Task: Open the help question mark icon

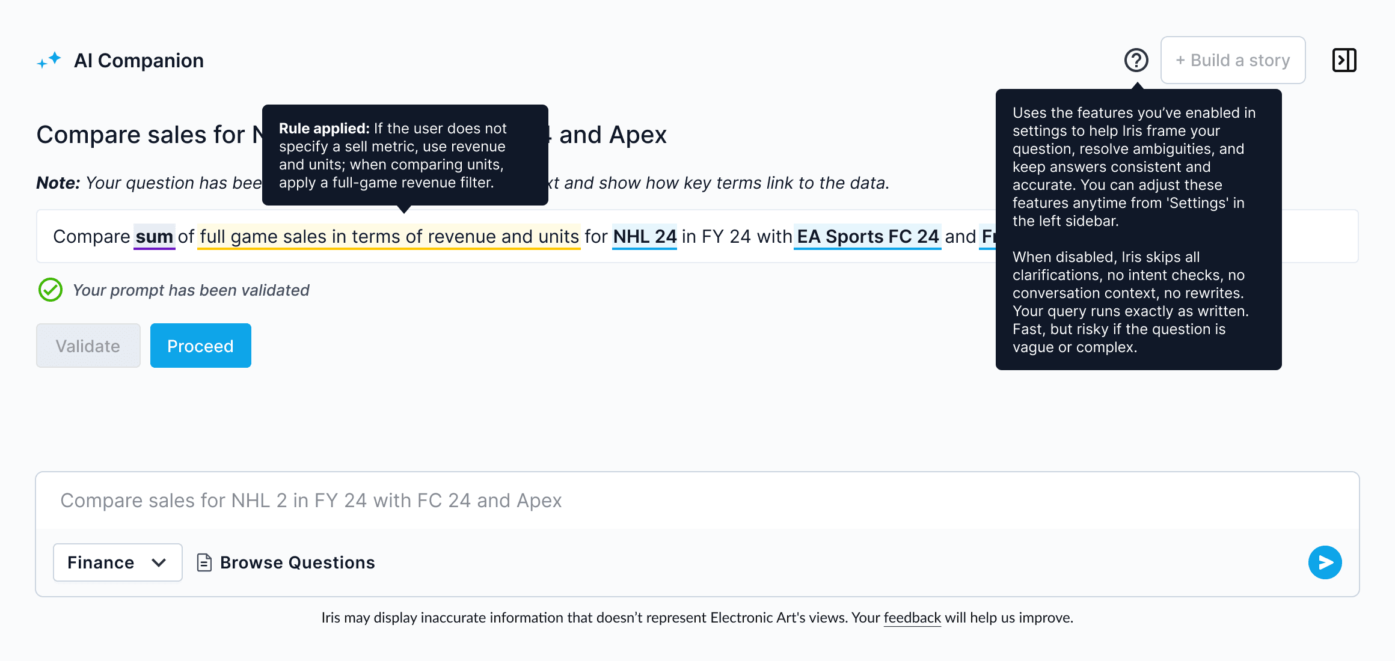Action: coord(1136,60)
